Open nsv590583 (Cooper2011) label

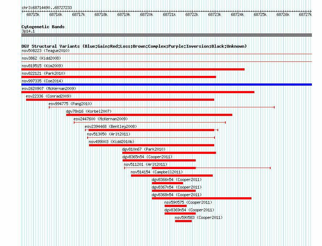click(199, 217)
